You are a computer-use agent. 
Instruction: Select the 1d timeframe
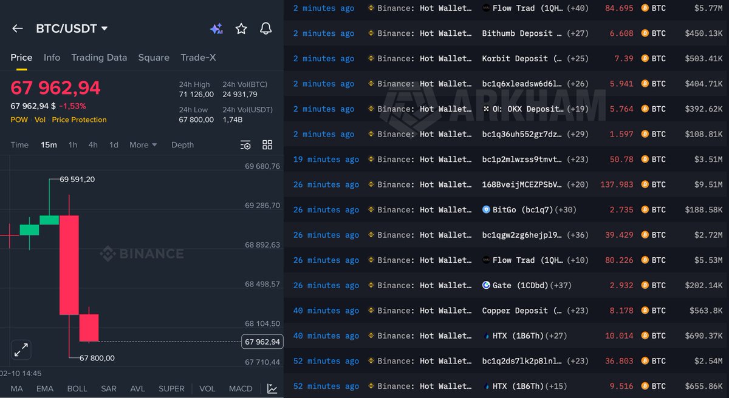(x=114, y=144)
